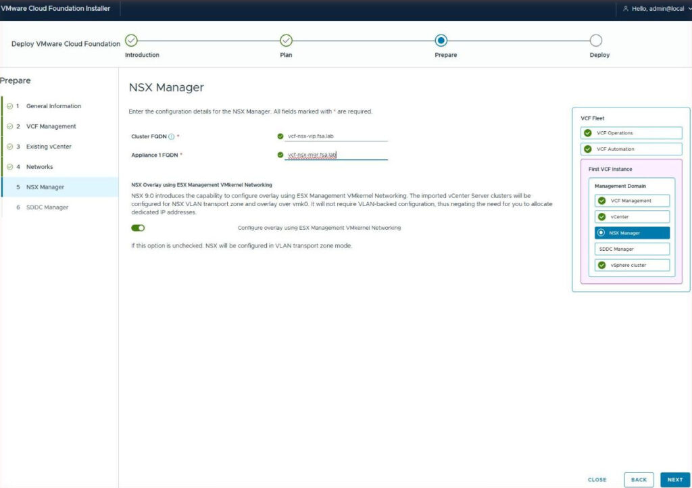692x488 pixels.
Task: Toggle off Configure overlay using ESX Management VMkernel
Action: [x=138, y=228]
